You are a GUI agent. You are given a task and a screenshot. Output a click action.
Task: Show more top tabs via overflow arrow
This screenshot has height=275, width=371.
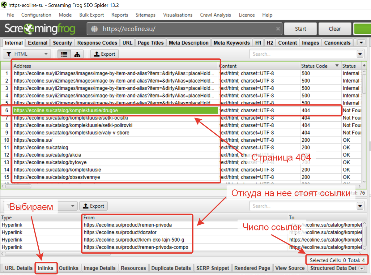point(361,43)
